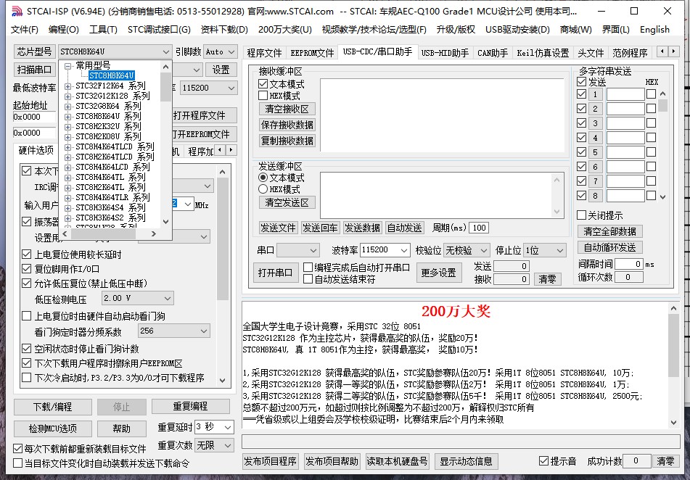
Task: Toggle 空闲状态时停止看门狗计数 checkbox
Action: [26, 349]
